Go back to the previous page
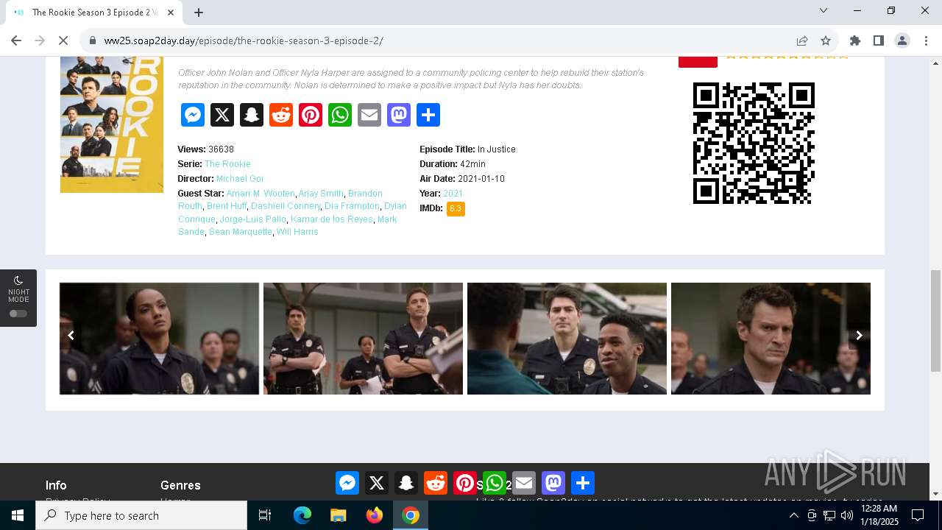This screenshot has width=942, height=530. pos(16,40)
